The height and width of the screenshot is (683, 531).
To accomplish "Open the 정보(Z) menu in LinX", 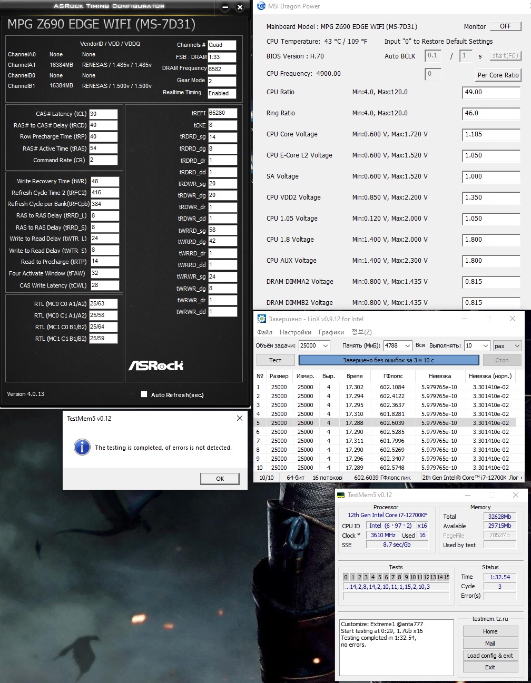I will (361, 332).
